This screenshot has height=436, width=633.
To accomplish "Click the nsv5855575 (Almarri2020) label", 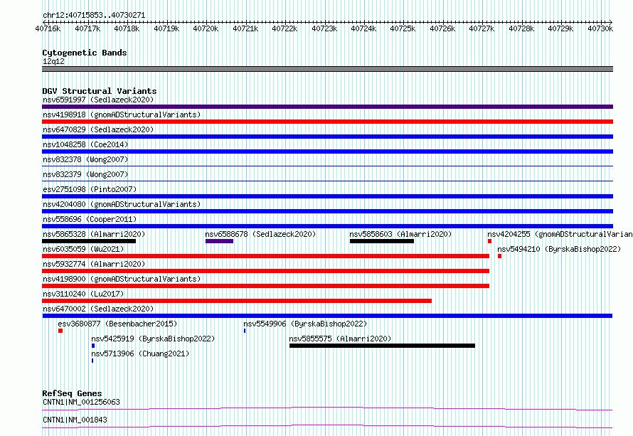I will click(x=340, y=339).
